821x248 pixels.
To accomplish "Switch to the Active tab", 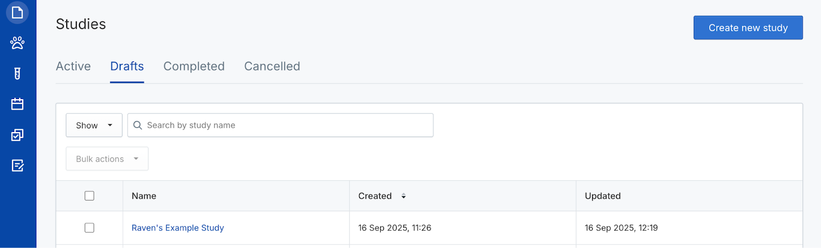I will pos(73,66).
